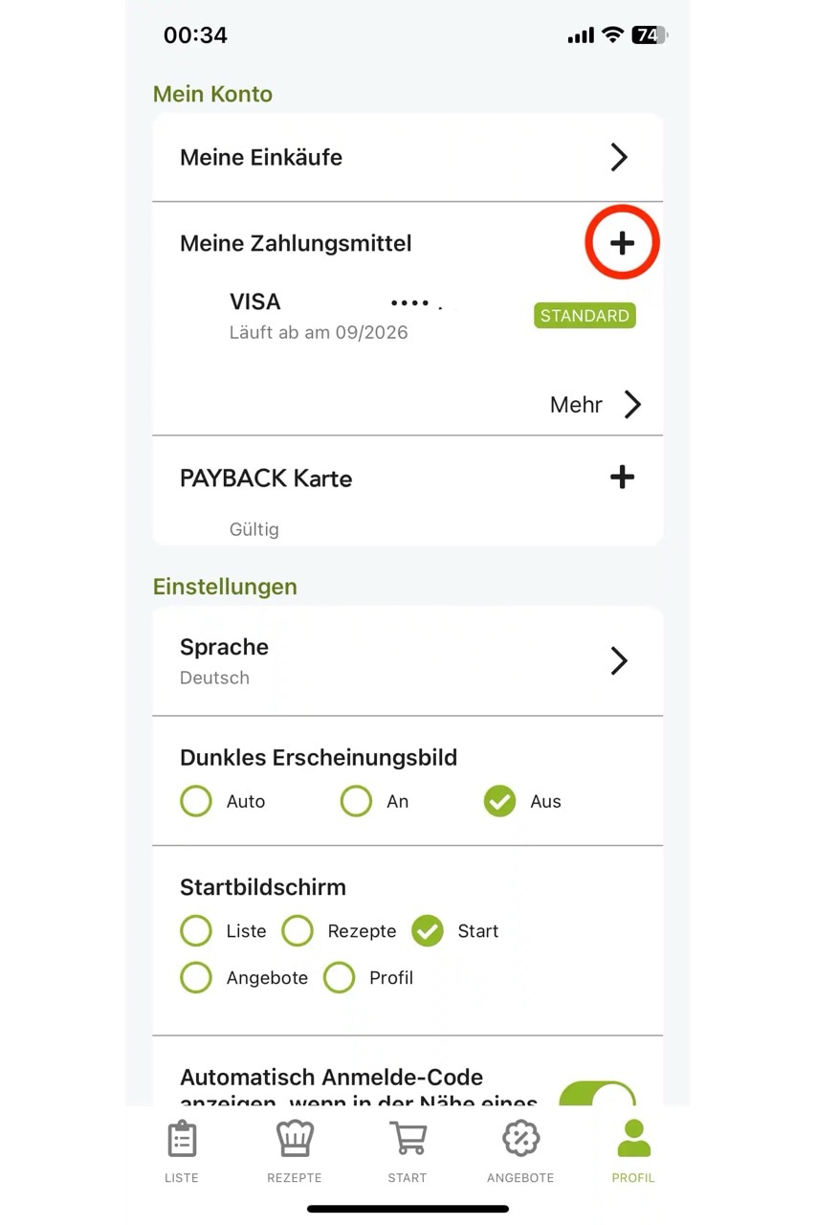This screenshot has width=816, height=1225.
Task: Turn dark appearance An
Action: click(356, 802)
